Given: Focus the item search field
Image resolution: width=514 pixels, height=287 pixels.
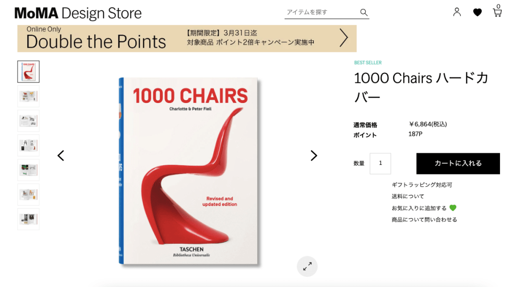Looking at the screenshot, I should 321,13.
